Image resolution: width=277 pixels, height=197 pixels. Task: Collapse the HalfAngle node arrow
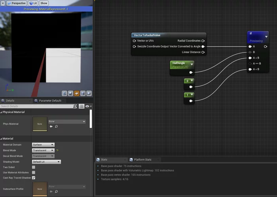click(192, 64)
